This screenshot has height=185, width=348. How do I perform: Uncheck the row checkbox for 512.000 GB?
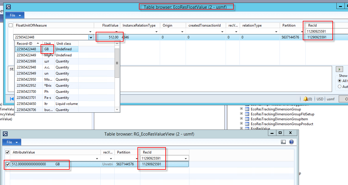pos(8,164)
